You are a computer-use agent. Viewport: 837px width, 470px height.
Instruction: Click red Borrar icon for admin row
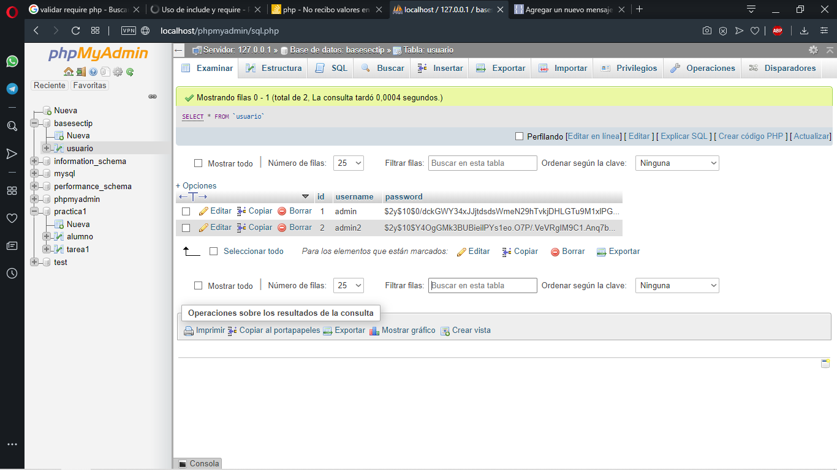click(x=282, y=211)
